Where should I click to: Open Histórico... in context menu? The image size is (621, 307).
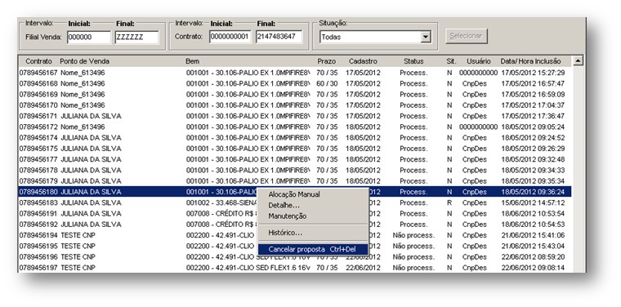point(285,233)
